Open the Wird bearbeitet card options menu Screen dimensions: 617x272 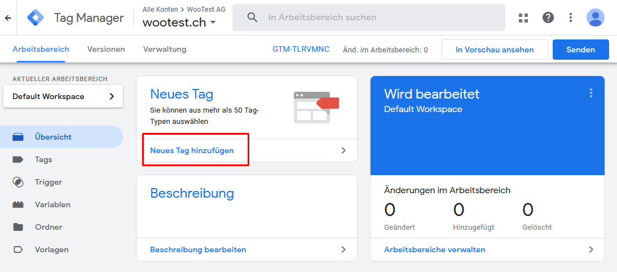(x=590, y=93)
